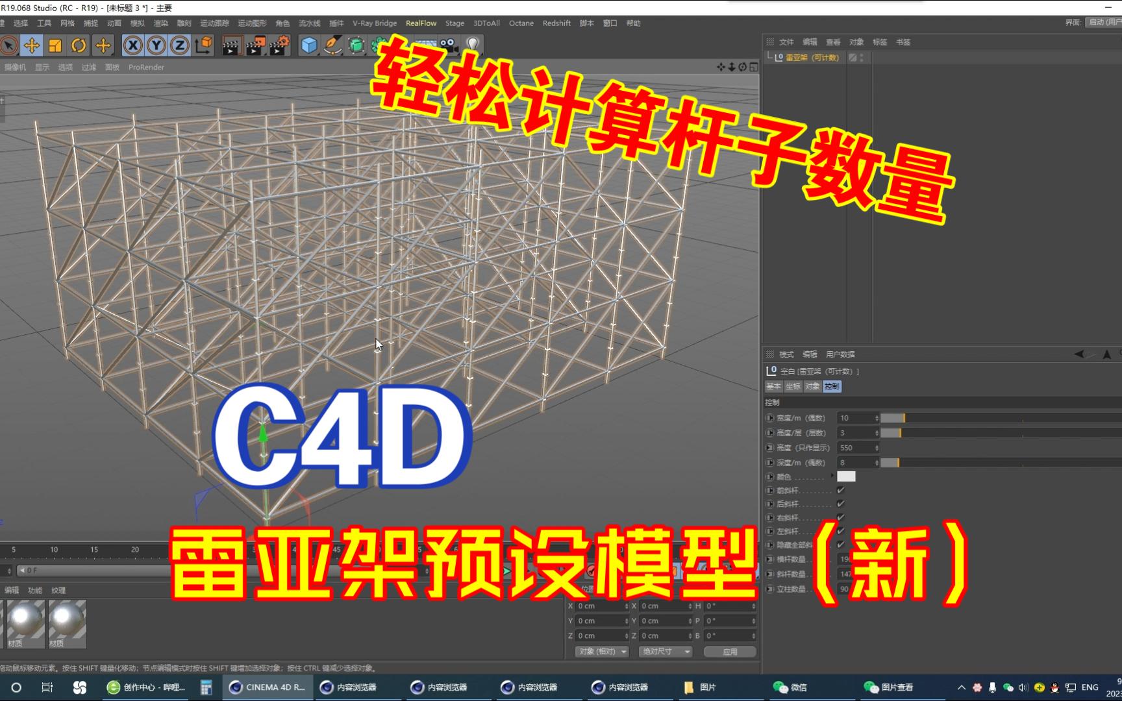Image resolution: width=1122 pixels, height=701 pixels.
Task: Click the 深度/m value stepper arrows
Action: coord(877,463)
